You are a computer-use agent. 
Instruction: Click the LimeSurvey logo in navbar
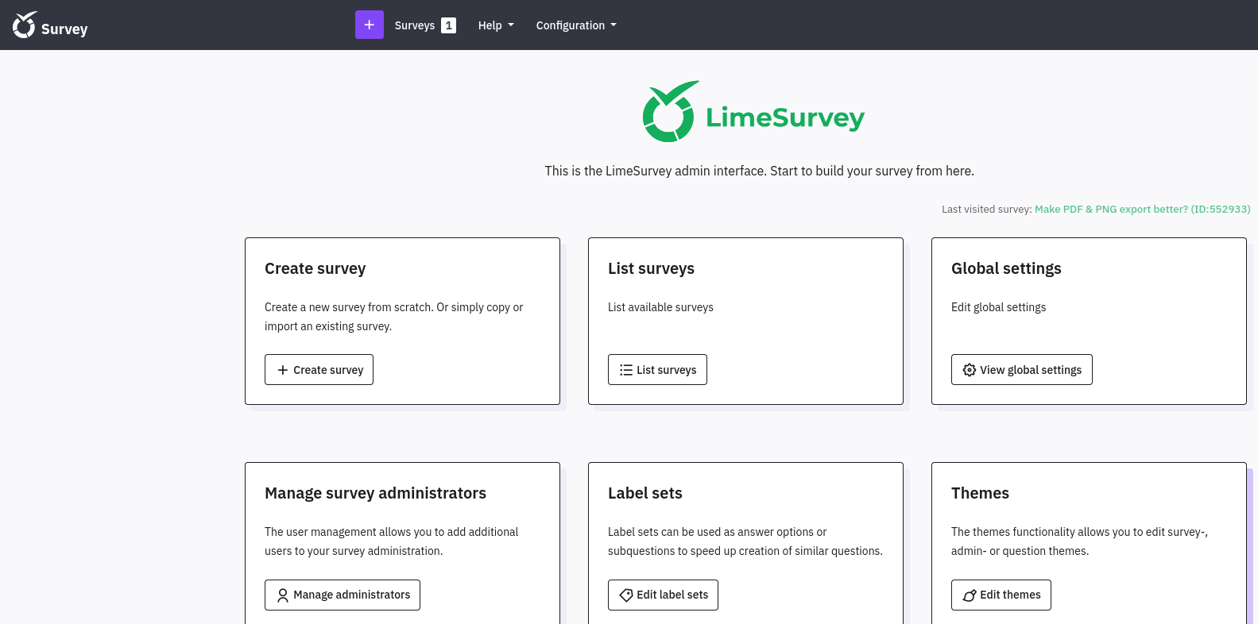pos(25,25)
